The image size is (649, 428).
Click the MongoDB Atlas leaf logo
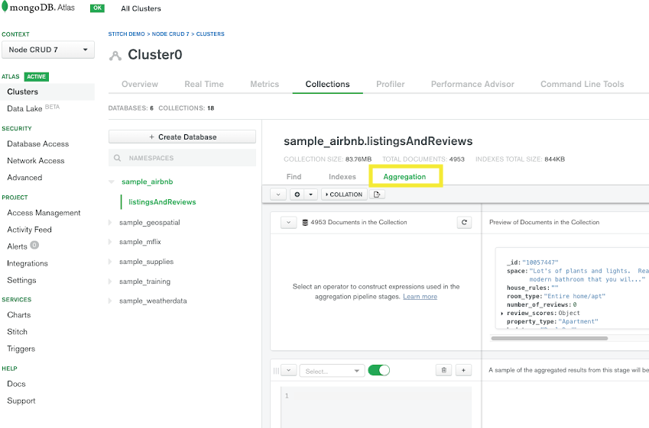(x=5, y=7)
